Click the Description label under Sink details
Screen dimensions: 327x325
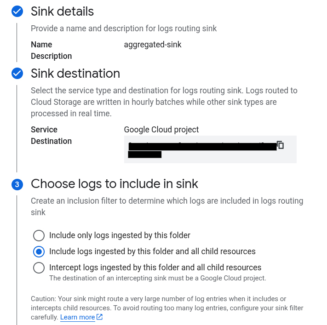click(52, 56)
